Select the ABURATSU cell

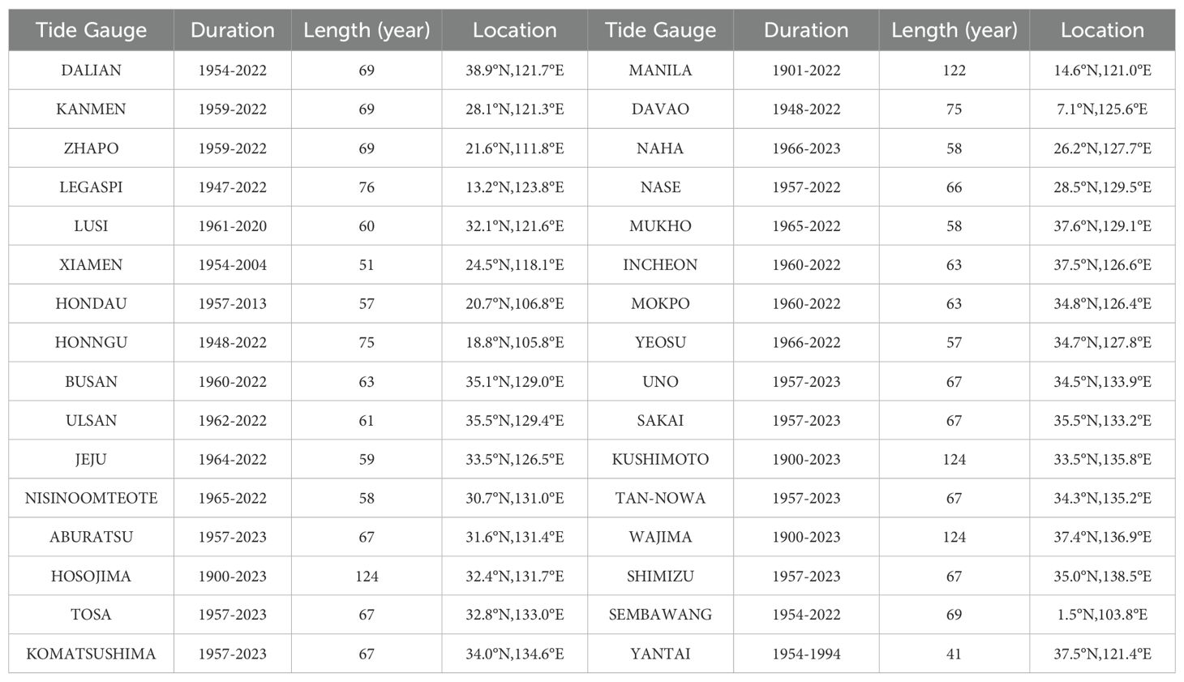pos(91,538)
